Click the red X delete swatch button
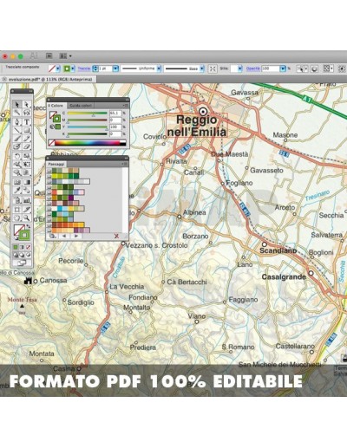347x448 pixels. 116,236
